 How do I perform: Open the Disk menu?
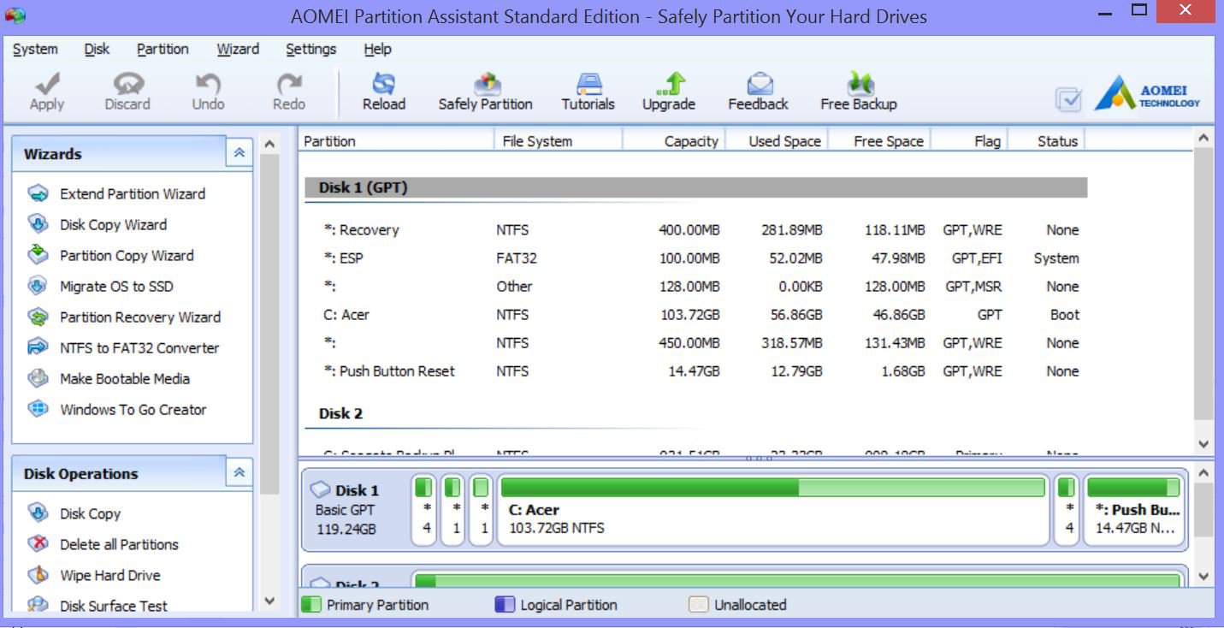[x=97, y=50]
